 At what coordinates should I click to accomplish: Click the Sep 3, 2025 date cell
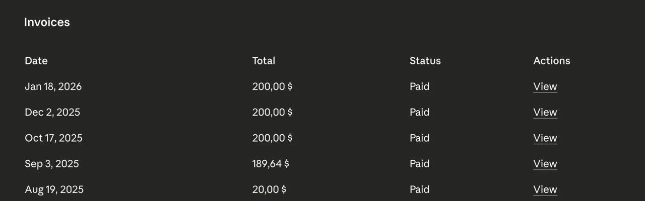[x=52, y=164]
